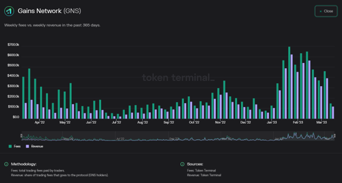This screenshot has height=183, width=342.
Task: Click the $400.0k y-axis label
Action: pyautogui.click(x=13, y=75)
